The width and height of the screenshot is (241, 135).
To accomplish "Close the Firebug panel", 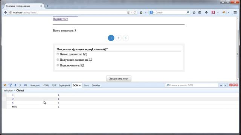I will coord(237,85).
